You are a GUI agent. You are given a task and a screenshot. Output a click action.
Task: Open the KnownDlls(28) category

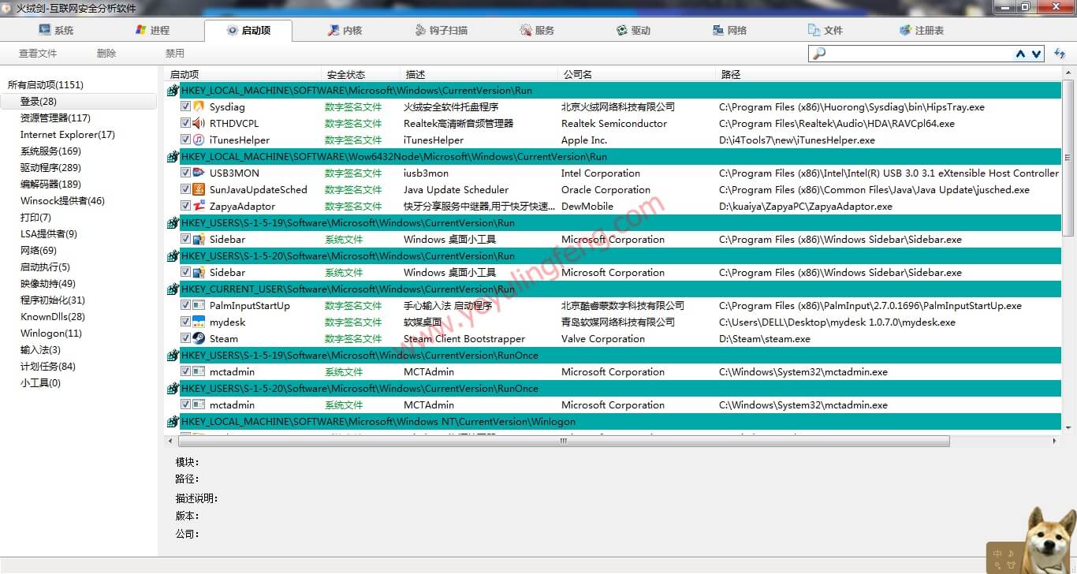click(53, 316)
